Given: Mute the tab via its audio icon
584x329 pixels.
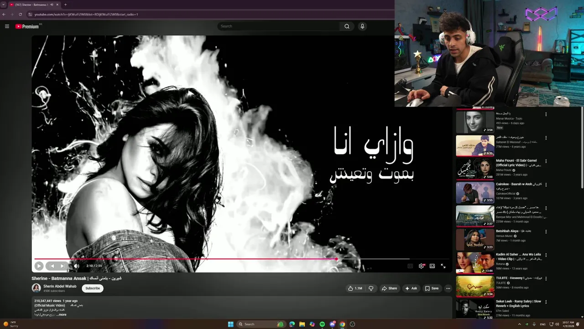Looking at the screenshot, I should [x=52, y=5].
